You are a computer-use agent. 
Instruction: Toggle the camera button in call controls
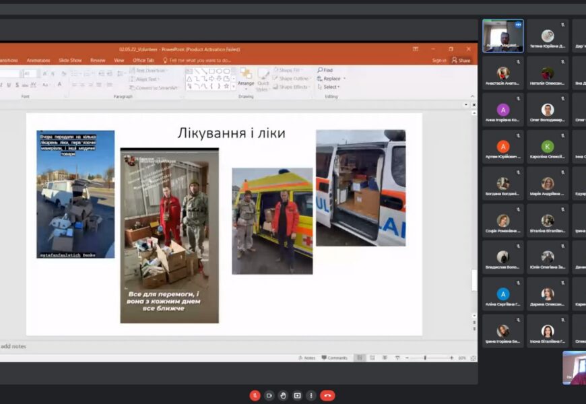[x=269, y=395]
